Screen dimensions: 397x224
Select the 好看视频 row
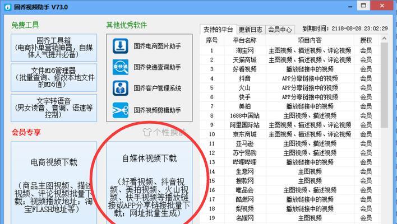(290, 69)
